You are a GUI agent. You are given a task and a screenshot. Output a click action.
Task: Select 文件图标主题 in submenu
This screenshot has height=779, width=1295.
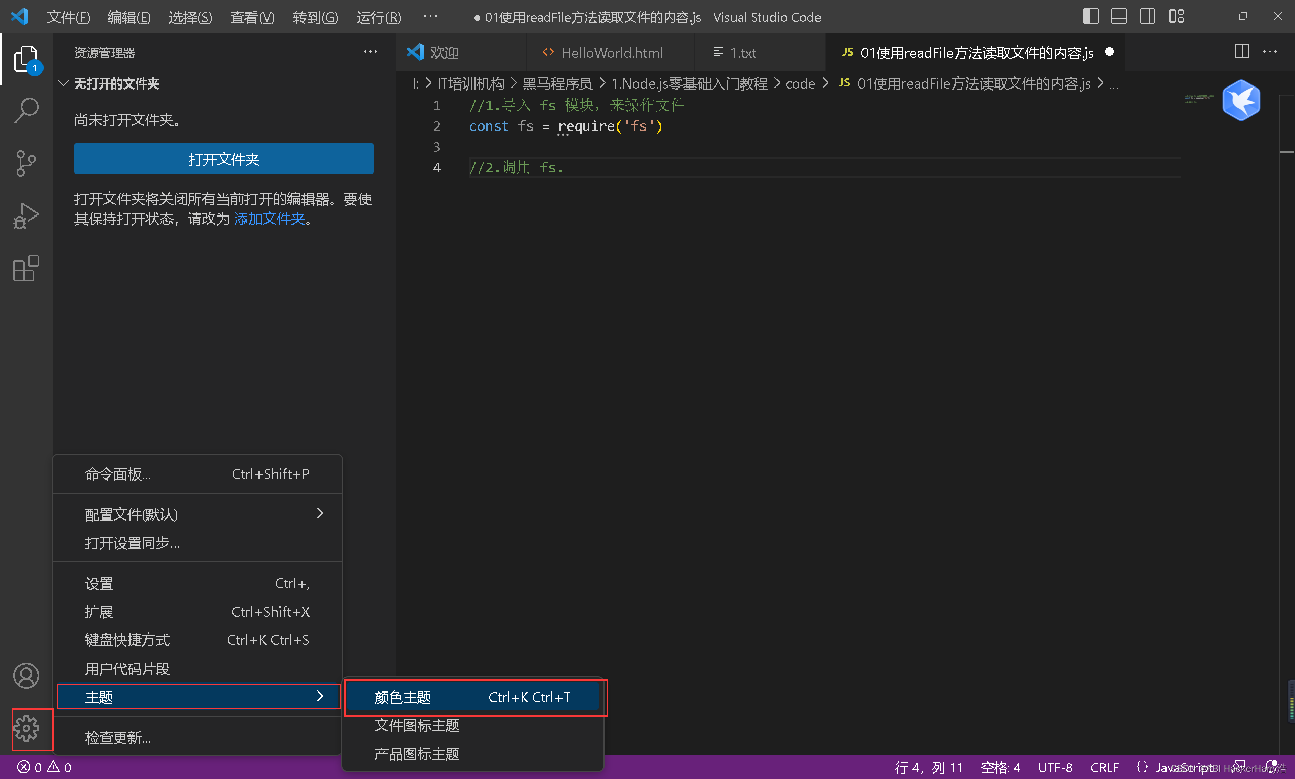pos(472,725)
